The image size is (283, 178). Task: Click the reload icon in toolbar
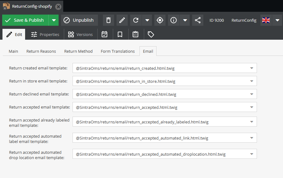click(136, 20)
